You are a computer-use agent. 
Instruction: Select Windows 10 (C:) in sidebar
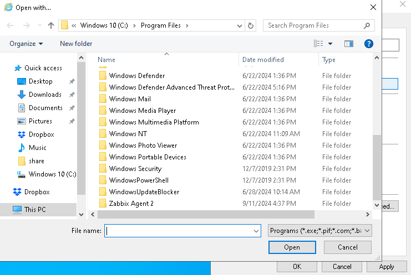pos(52,174)
